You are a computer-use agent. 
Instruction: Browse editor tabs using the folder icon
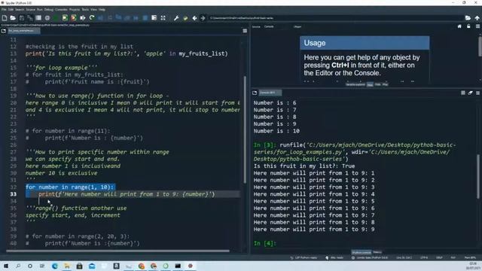click(3, 31)
